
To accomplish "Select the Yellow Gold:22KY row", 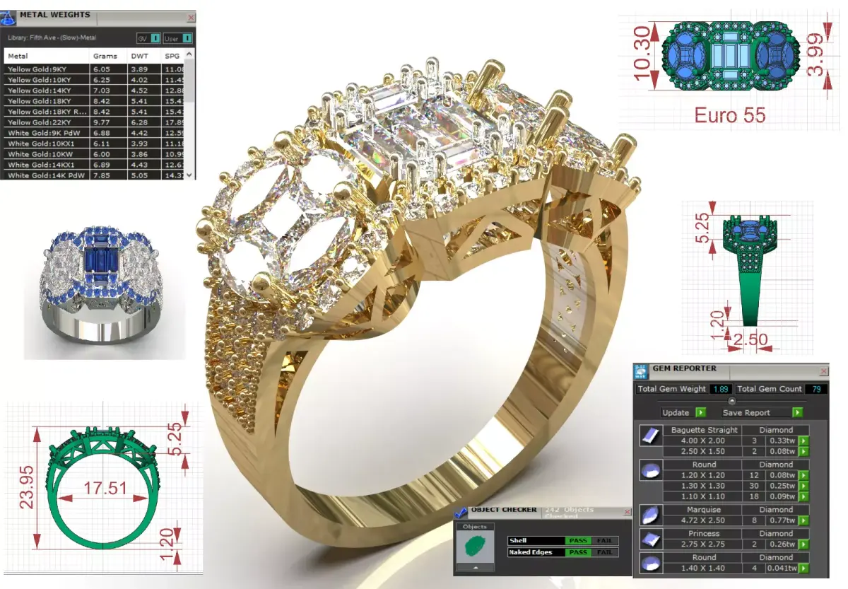I will coord(94,122).
